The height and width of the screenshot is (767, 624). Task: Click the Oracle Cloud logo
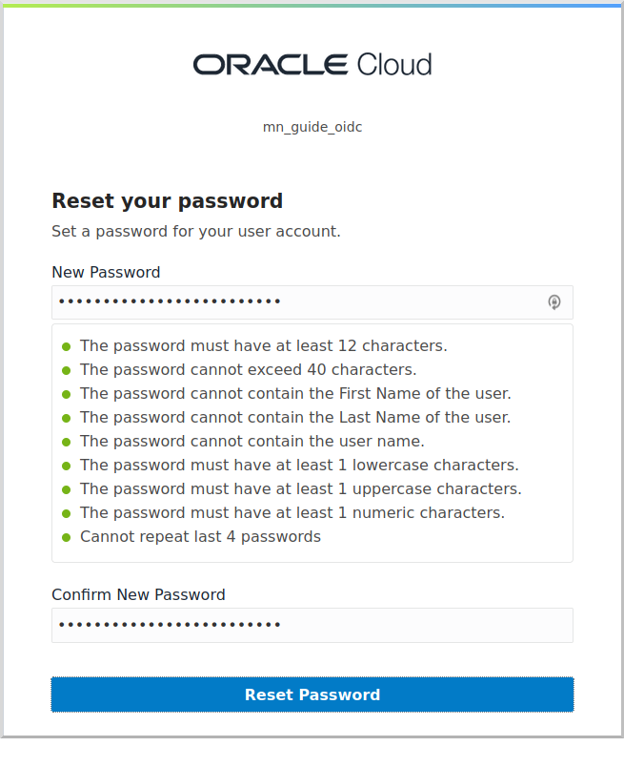click(312, 65)
